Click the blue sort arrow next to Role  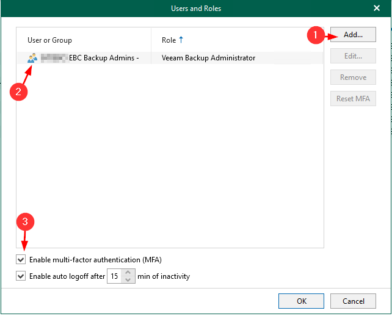click(181, 40)
